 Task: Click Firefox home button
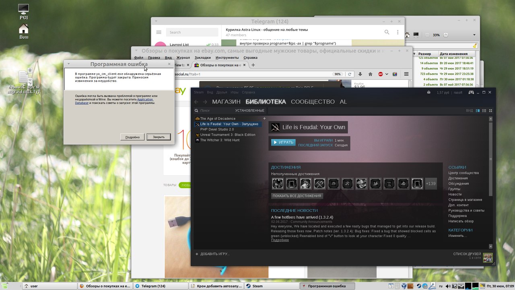point(370,74)
